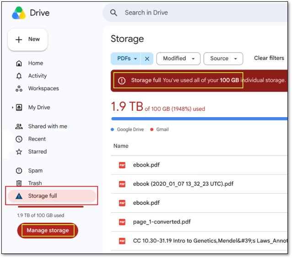Click the Google Drive legend dot
This screenshot has width=292, height=258.
(x=112, y=129)
